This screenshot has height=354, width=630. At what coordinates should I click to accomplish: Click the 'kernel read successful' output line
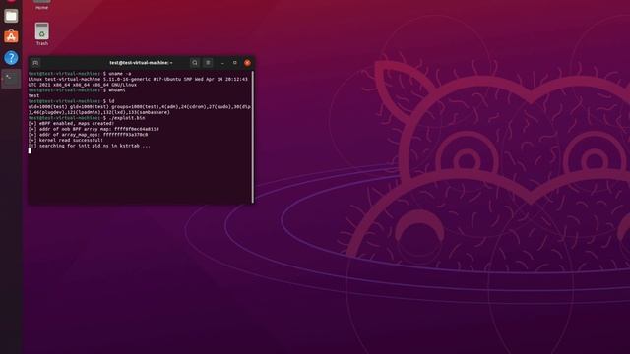click(x=66, y=140)
